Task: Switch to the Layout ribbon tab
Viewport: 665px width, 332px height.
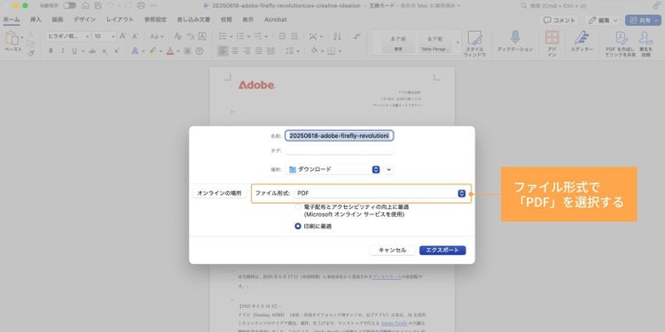Action: tap(120, 19)
